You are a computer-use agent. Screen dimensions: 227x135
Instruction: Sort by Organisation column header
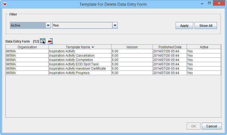click(x=27, y=47)
